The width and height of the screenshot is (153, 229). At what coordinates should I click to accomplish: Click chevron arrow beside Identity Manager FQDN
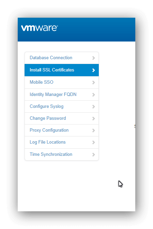[x=94, y=95]
